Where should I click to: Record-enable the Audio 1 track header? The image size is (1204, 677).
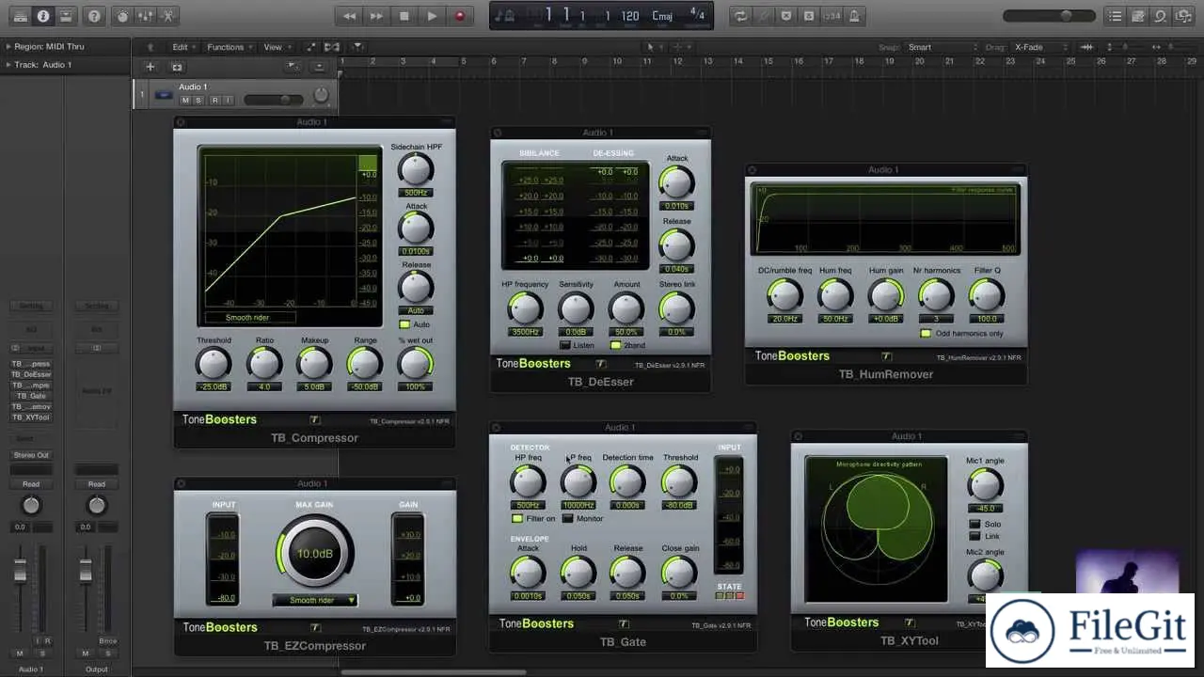[214, 100]
